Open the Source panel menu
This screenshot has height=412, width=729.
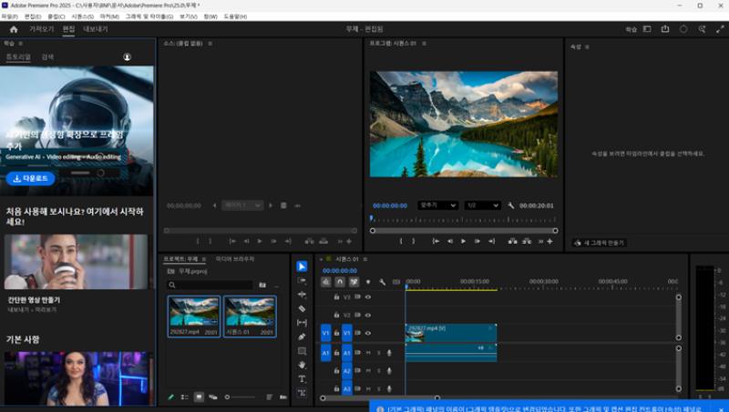(x=210, y=43)
